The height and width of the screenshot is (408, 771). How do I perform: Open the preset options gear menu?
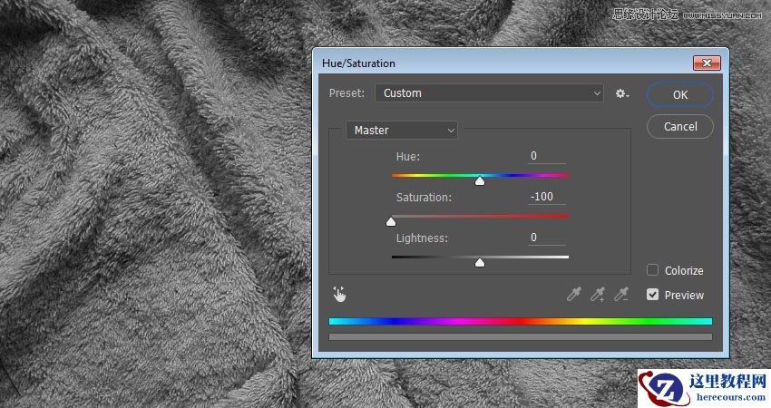click(x=621, y=93)
